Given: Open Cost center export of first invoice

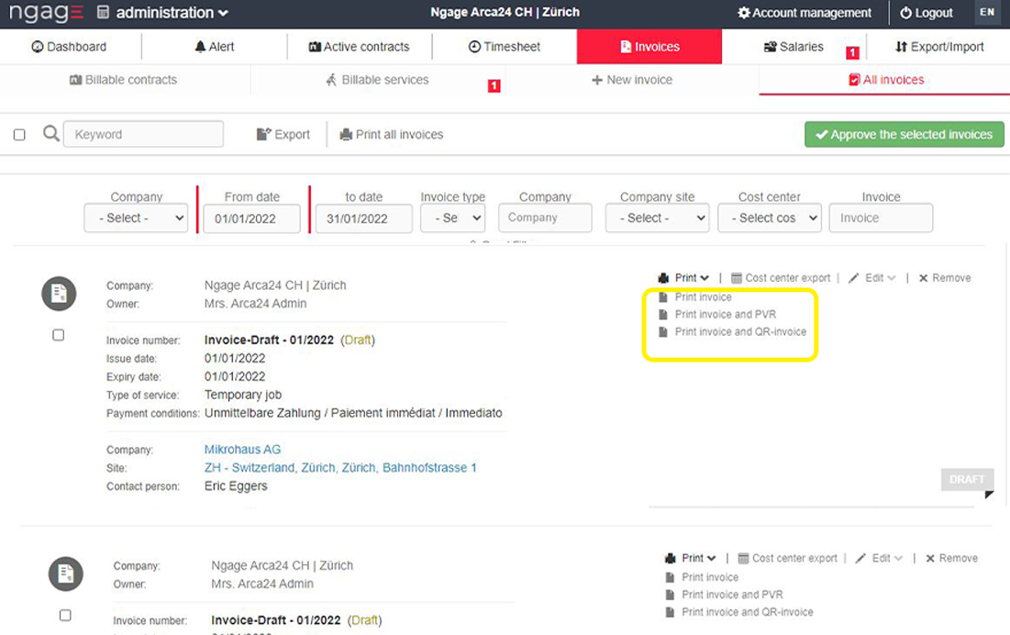Looking at the screenshot, I should 781,278.
